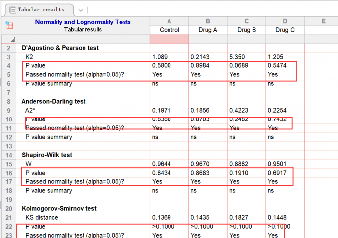Select row 2 header number
Screen dimensions: 338x238
[x=8, y=48]
